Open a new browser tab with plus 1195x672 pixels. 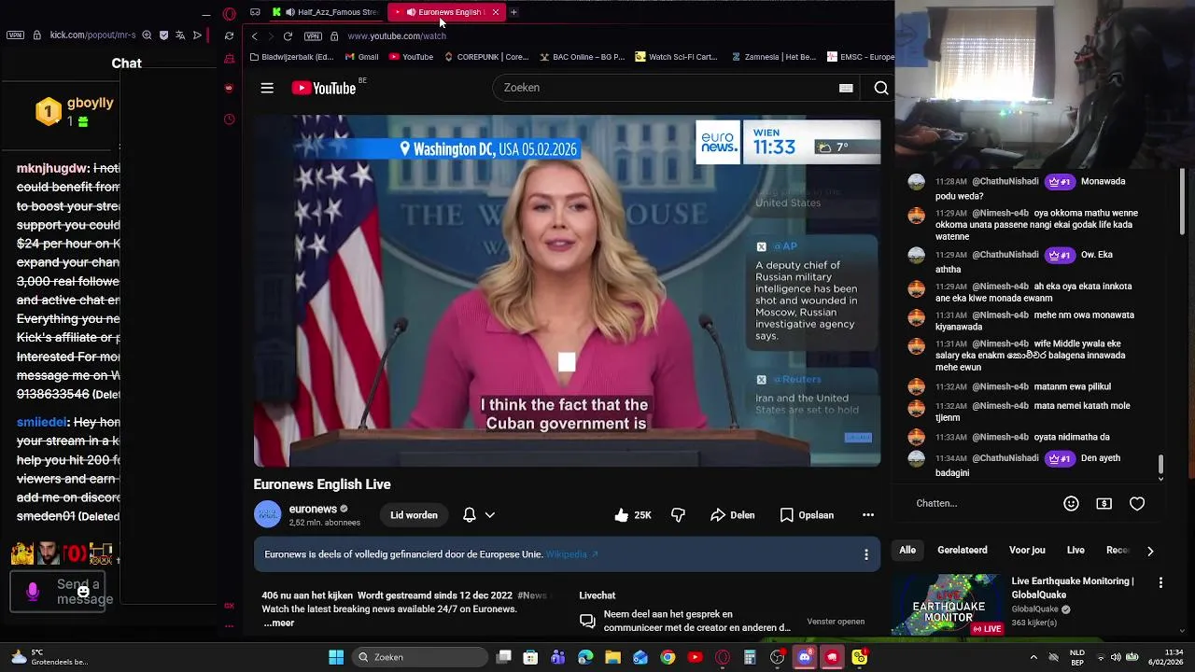pyautogui.click(x=513, y=12)
